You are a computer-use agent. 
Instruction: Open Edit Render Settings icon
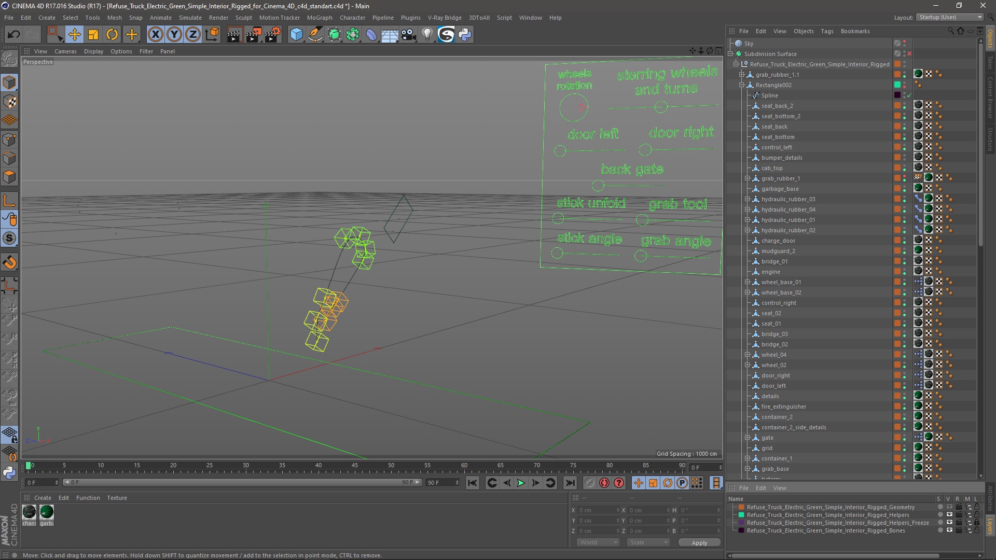pyautogui.click(x=273, y=35)
